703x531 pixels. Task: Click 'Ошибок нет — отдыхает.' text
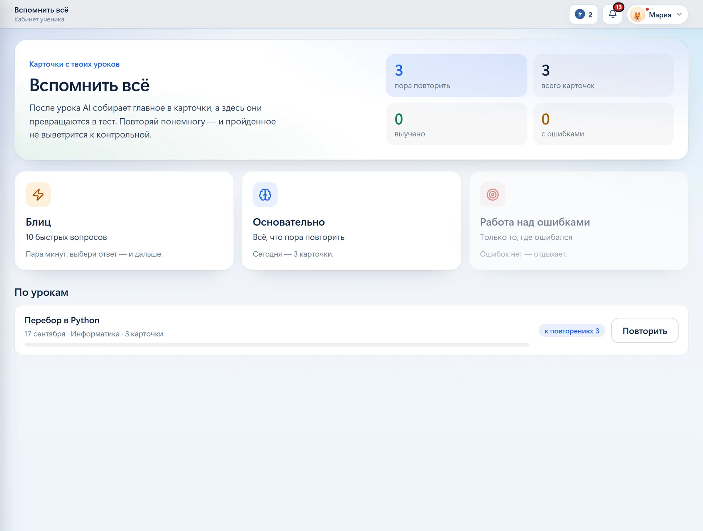coord(523,254)
